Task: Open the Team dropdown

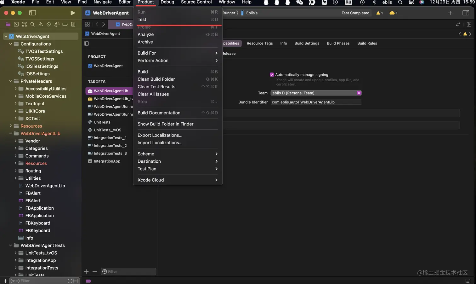Action: pos(316,93)
